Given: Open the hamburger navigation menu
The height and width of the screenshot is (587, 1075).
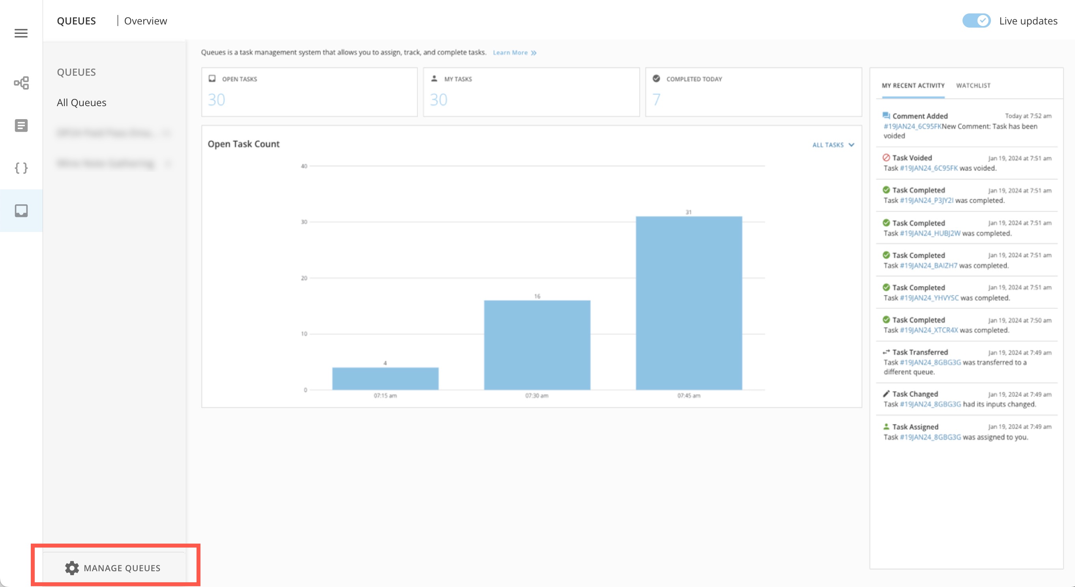Looking at the screenshot, I should pos(21,33).
